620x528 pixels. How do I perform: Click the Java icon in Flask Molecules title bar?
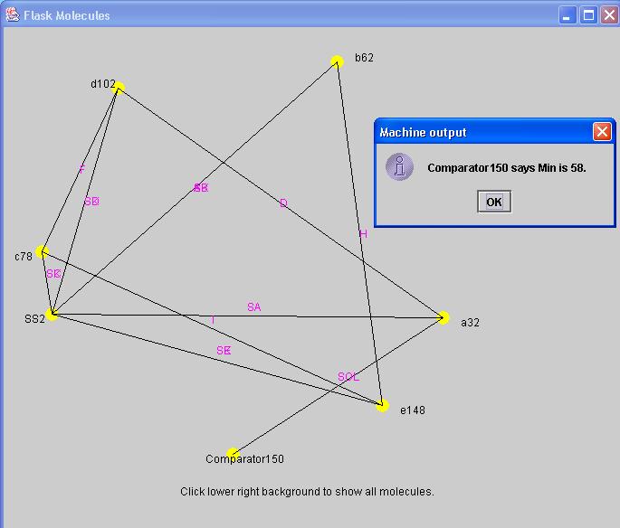[13, 14]
